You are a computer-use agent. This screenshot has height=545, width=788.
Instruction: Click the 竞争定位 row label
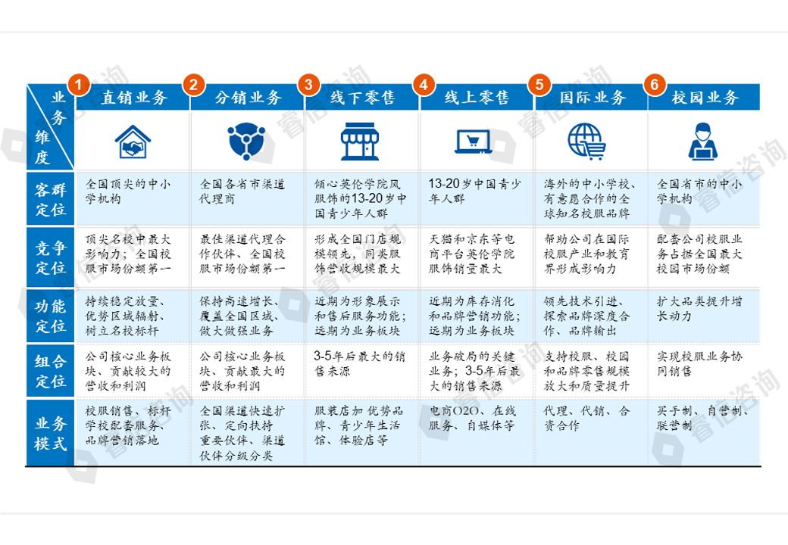pos(51,257)
